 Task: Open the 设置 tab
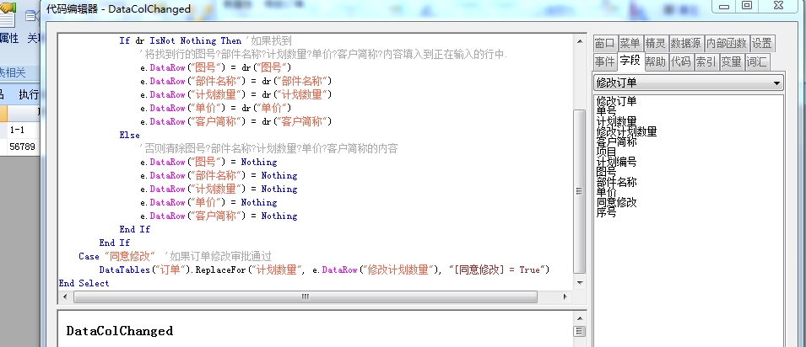click(762, 44)
